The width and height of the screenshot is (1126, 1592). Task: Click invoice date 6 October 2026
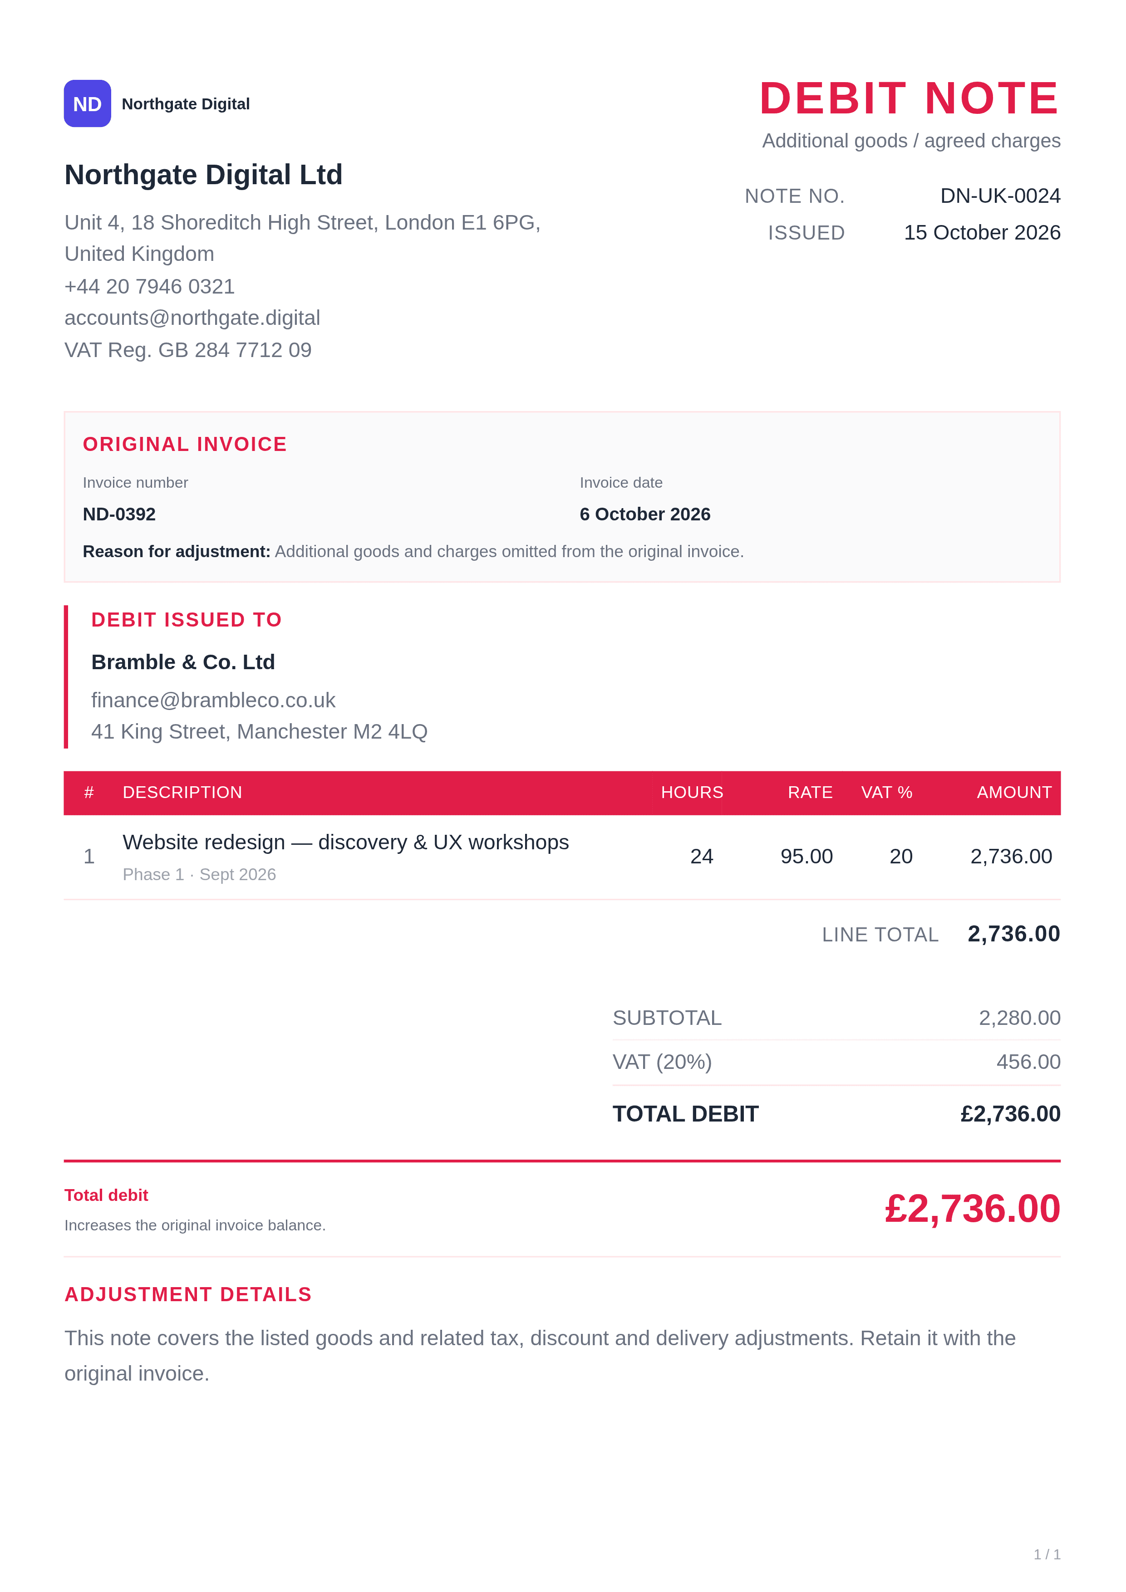[x=644, y=514]
